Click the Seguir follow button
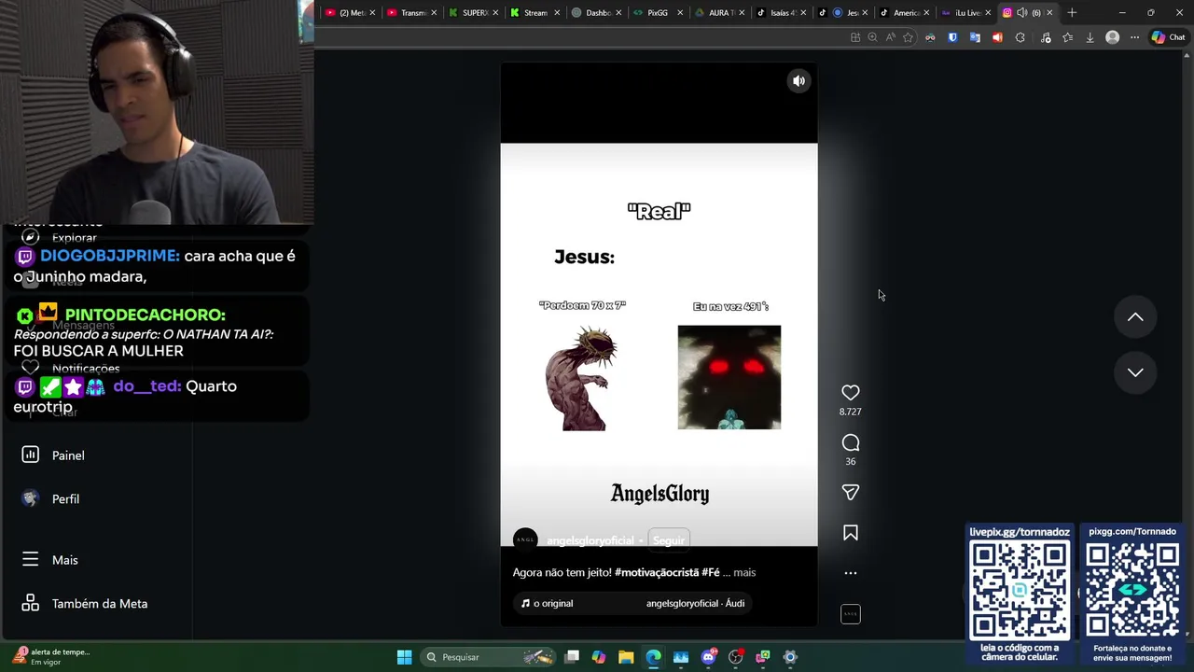This screenshot has width=1194, height=672. tap(668, 540)
